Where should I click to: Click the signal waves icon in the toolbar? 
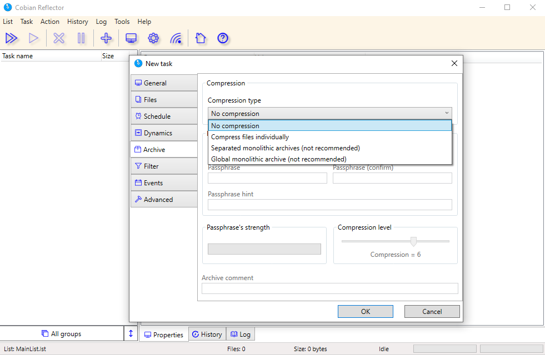click(176, 38)
